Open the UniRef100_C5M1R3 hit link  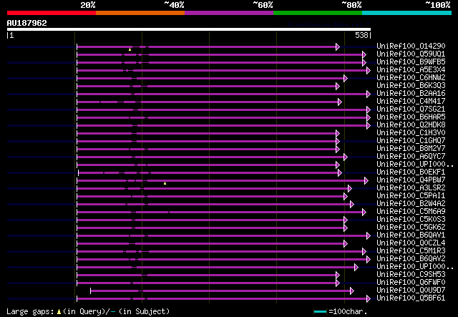tap(411, 251)
